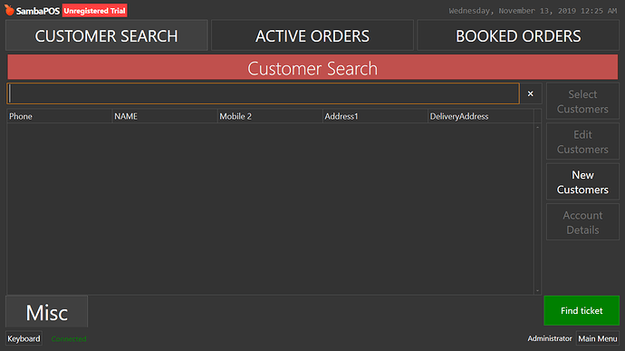Screen dimensions: 625x351
Task: Sort by the Phone column header
Action: 60,116
